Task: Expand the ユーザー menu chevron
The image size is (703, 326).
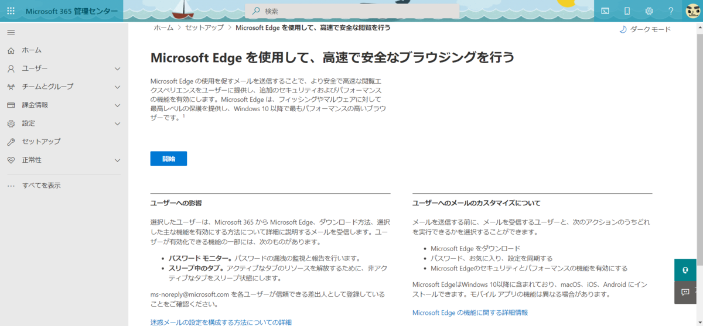Action: click(117, 68)
